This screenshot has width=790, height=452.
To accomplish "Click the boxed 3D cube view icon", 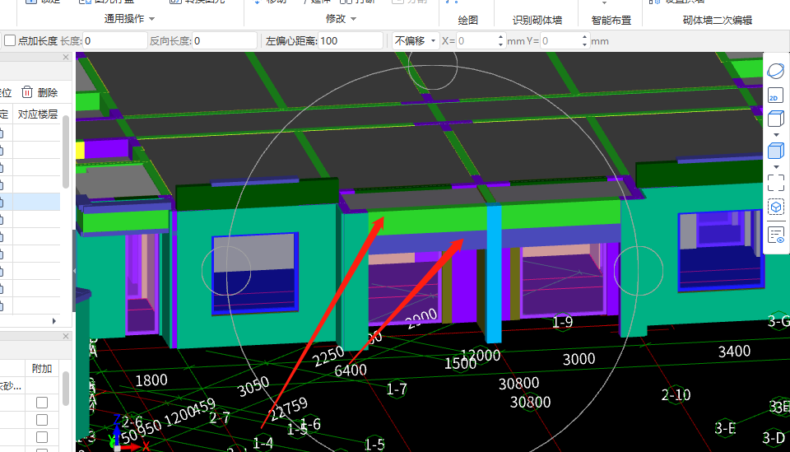I will click(775, 207).
